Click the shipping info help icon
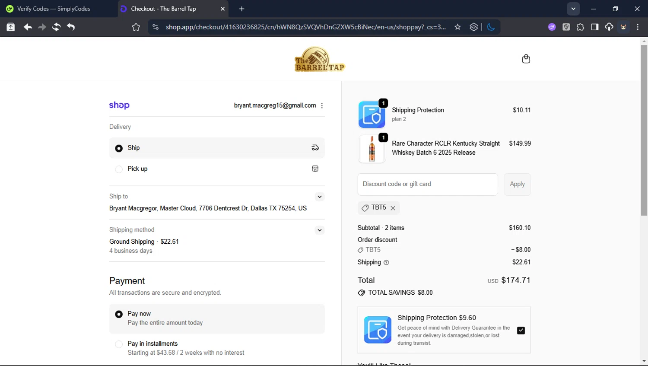This screenshot has height=366, width=648. click(386, 262)
